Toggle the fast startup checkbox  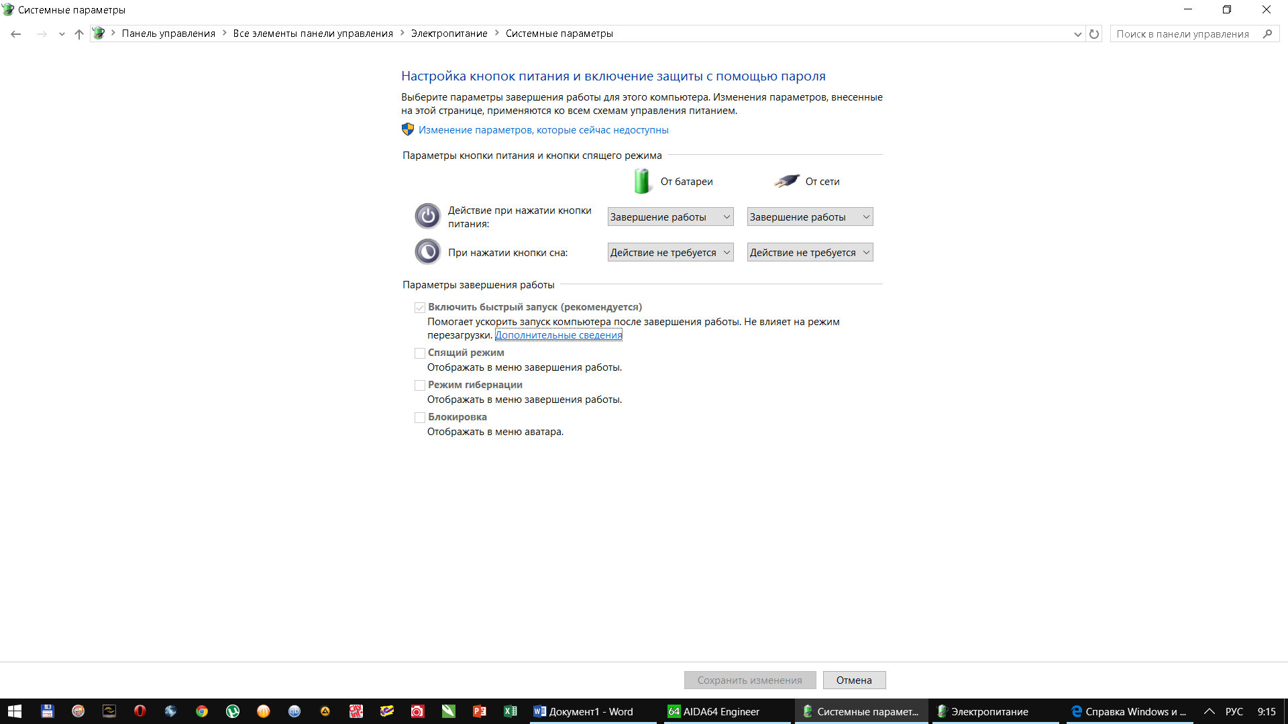(x=420, y=308)
